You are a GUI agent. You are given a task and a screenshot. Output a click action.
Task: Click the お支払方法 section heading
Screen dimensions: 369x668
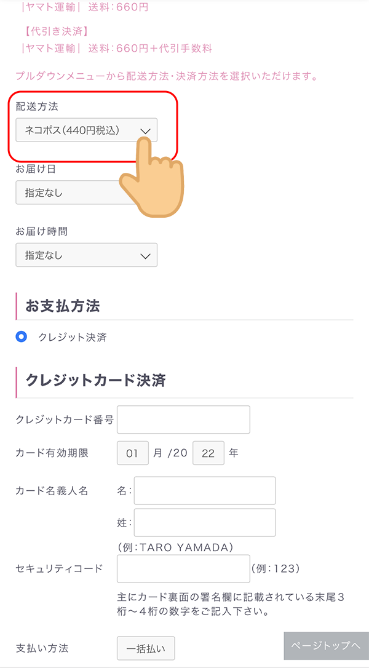63,306
